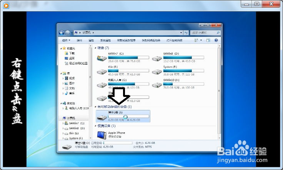Click 64Win10 (H:) capacity usage bar
Image resolution: width=283 pixels, height=170 pixels.
pos(183,84)
